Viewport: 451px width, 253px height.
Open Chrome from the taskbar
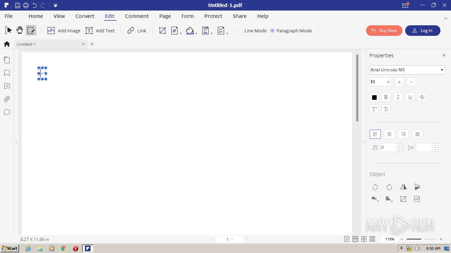(x=64, y=248)
